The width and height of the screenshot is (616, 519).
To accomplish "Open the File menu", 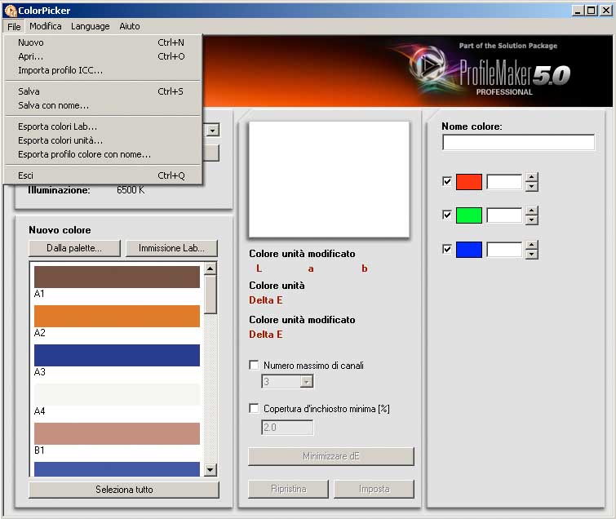I will pyautogui.click(x=14, y=26).
